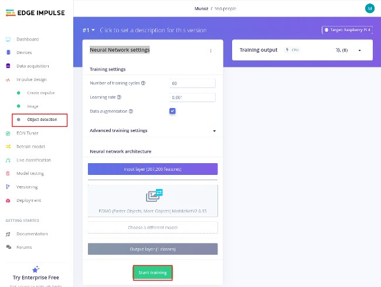Screen dimensions: 381x287
Task: Open Create impulse in the sidebar
Action: (40, 93)
